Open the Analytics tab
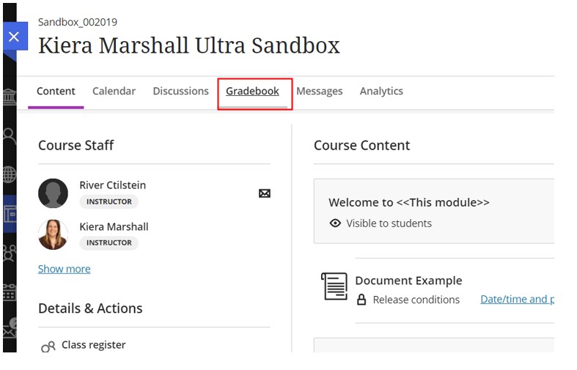 [x=381, y=91]
